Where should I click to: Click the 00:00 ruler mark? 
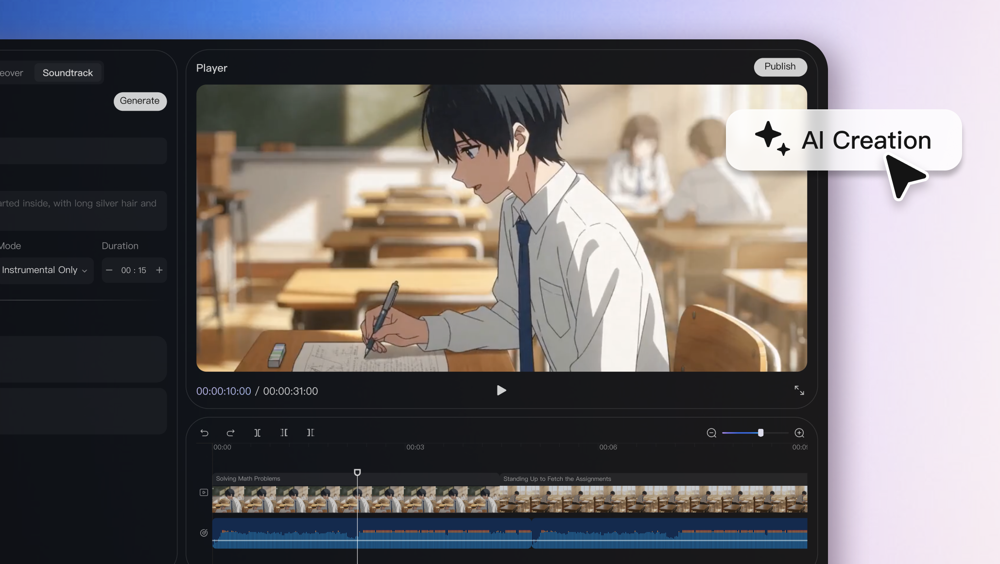click(x=223, y=447)
